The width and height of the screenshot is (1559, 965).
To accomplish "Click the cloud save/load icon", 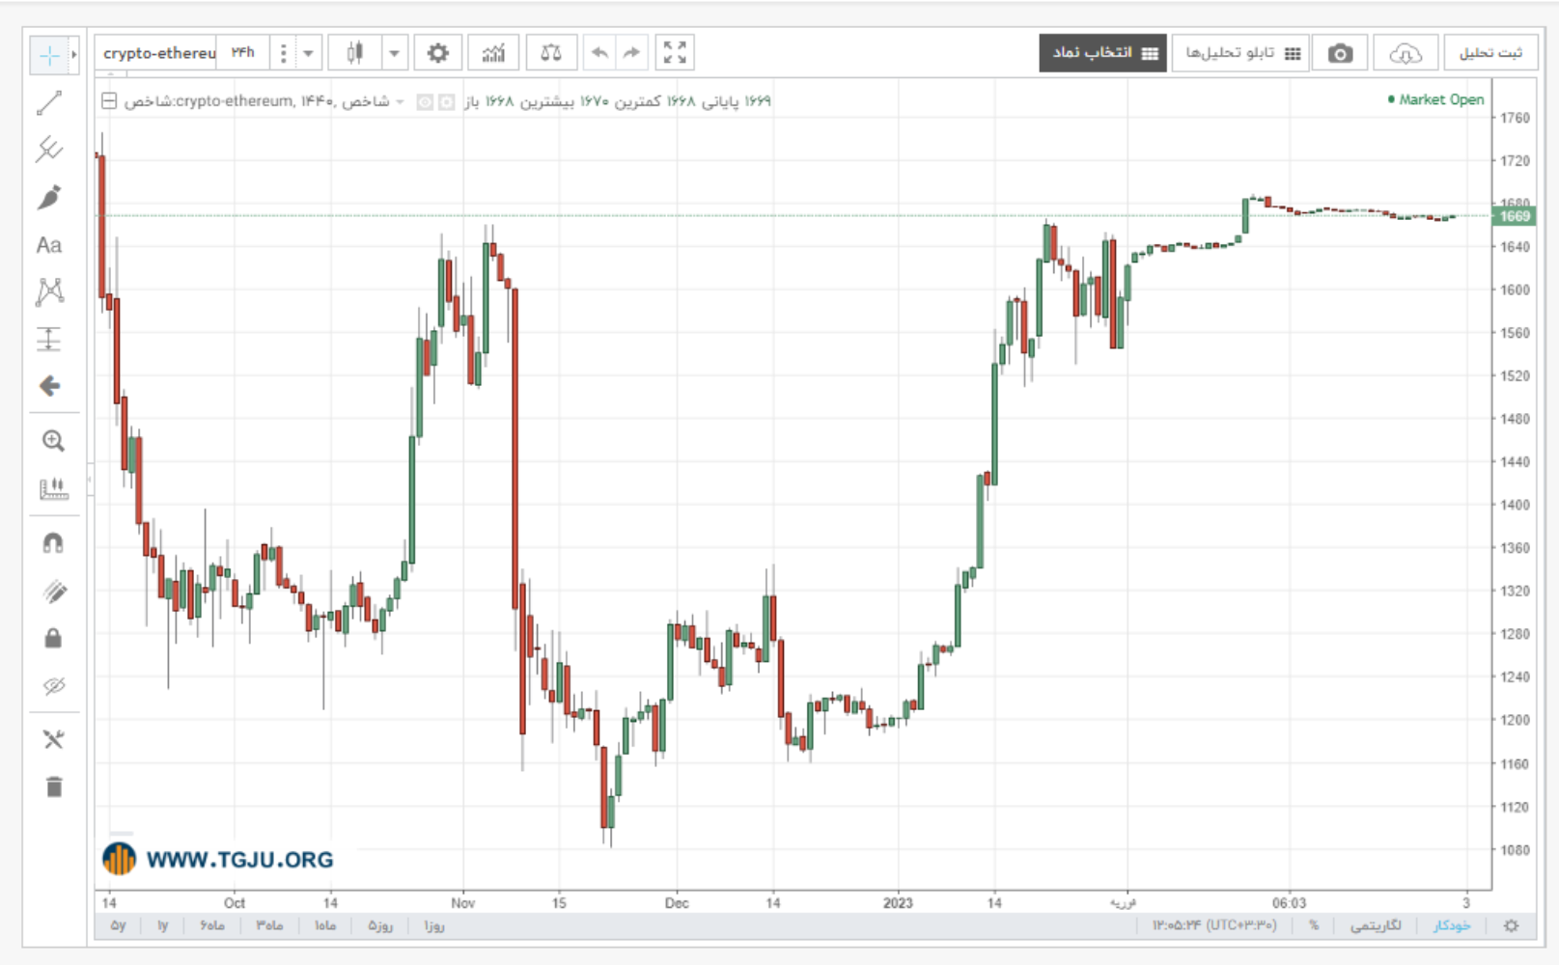I will pyautogui.click(x=1406, y=53).
